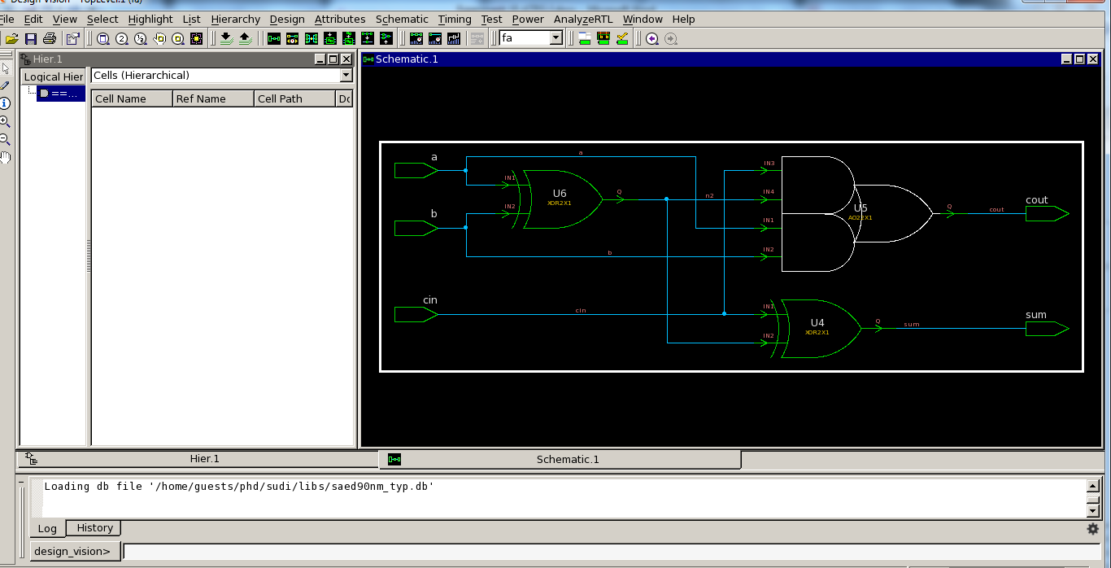Select the zoom in magnifier tool

[x=5, y=122]
